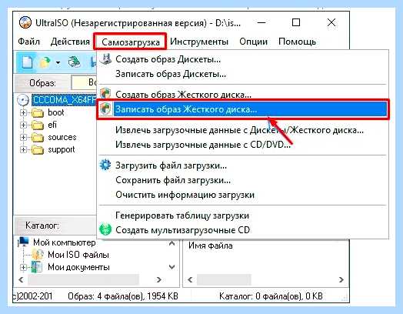Open the Файл menu
The image size is (403, 314).
tap(28, 42)
